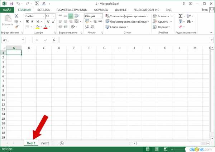215x152 pixels.
Task: Open Форматировать как таблицу gallery
Action: [127, 22]
